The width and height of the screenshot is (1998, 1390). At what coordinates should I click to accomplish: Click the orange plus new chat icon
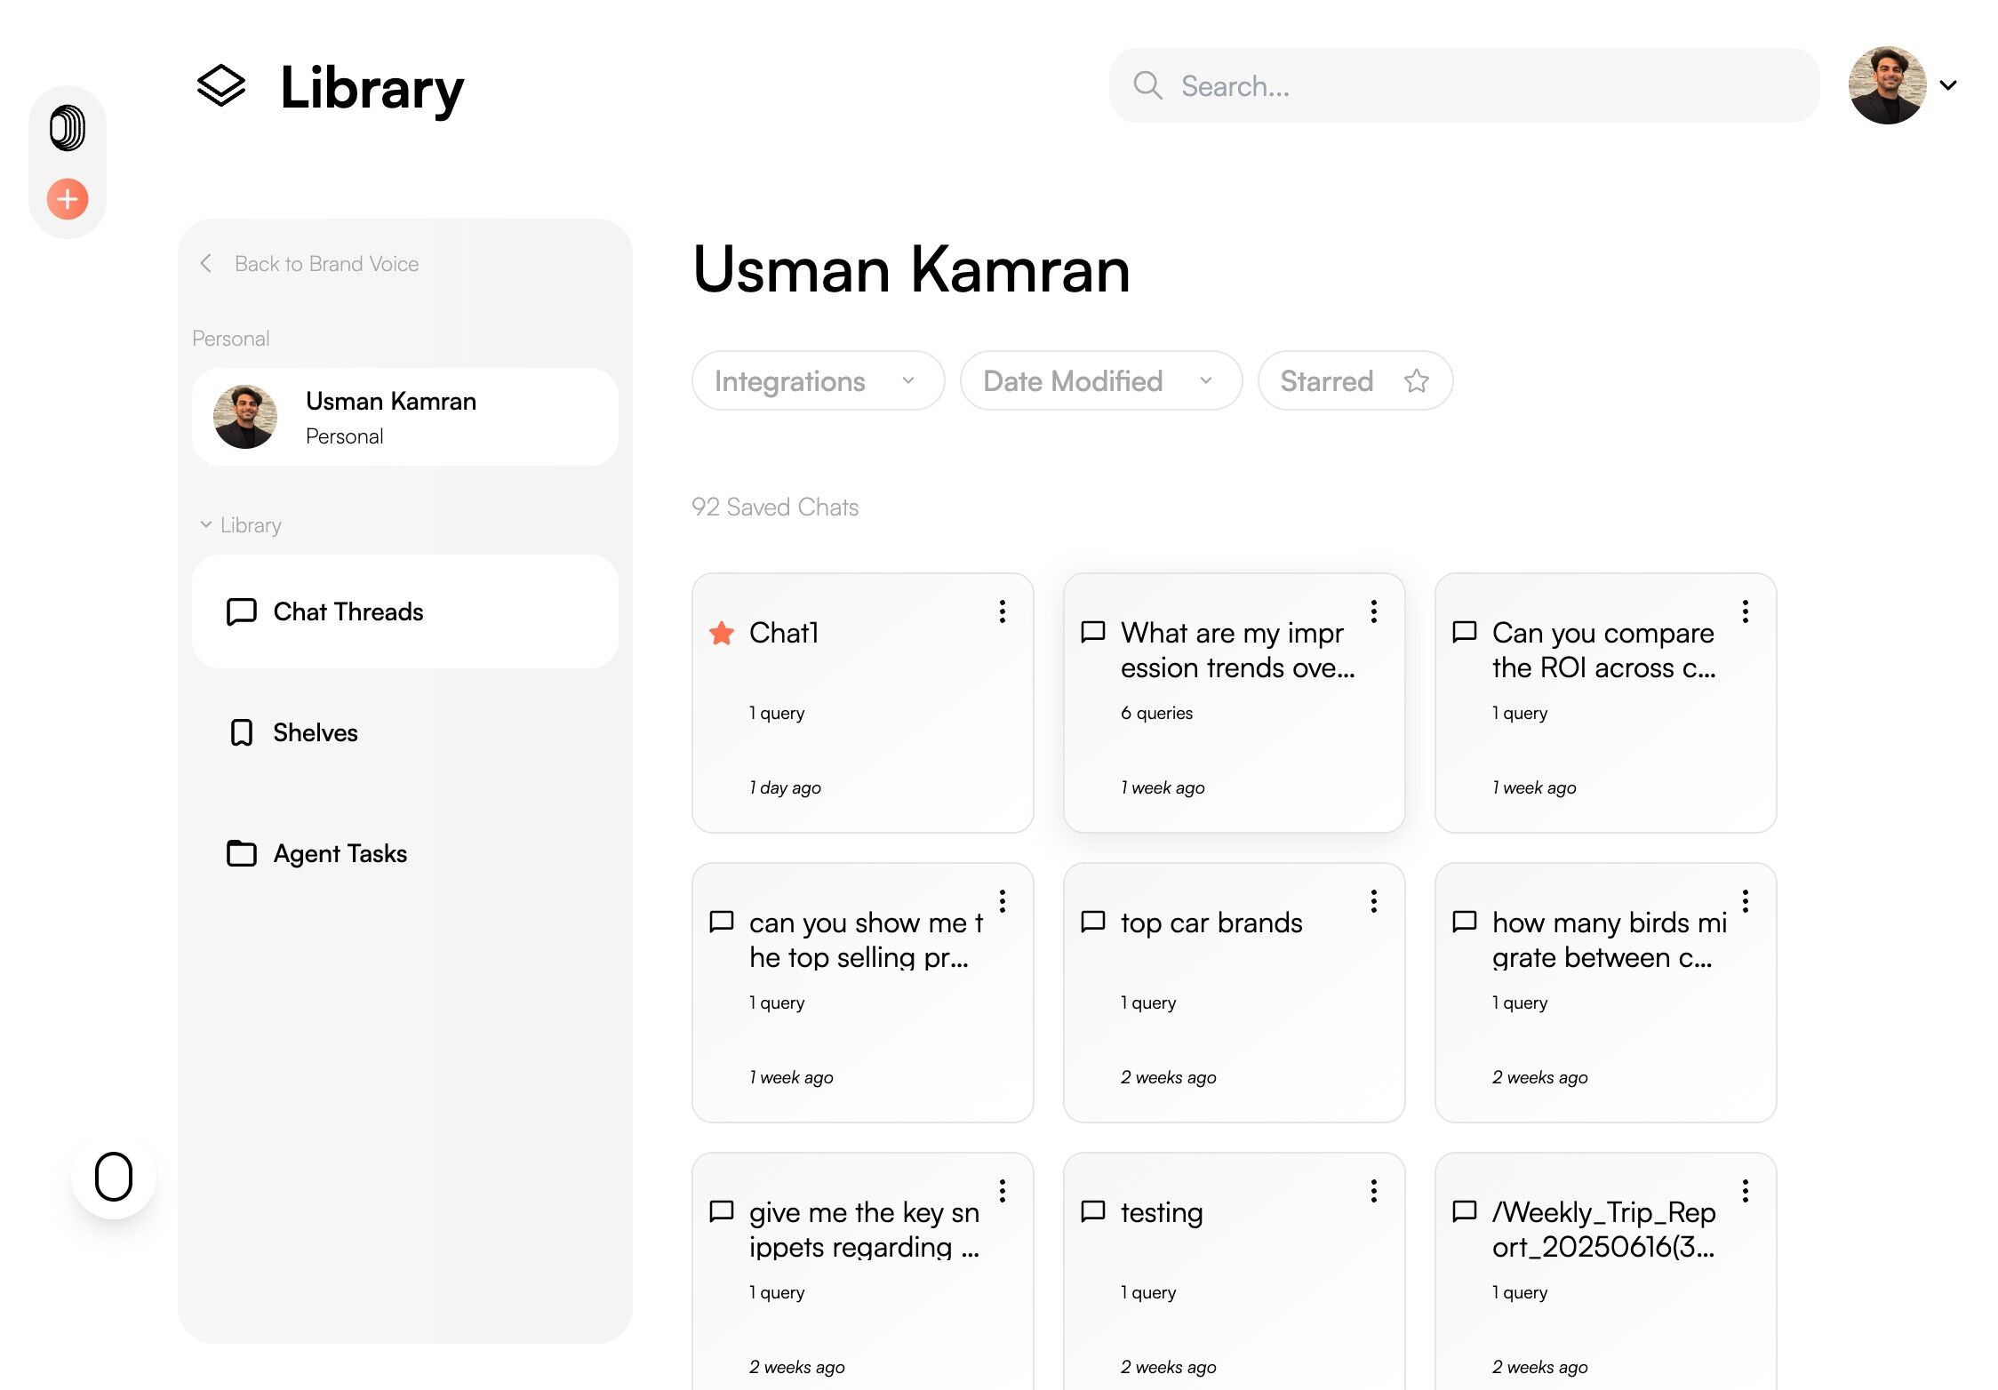point(68,199)
